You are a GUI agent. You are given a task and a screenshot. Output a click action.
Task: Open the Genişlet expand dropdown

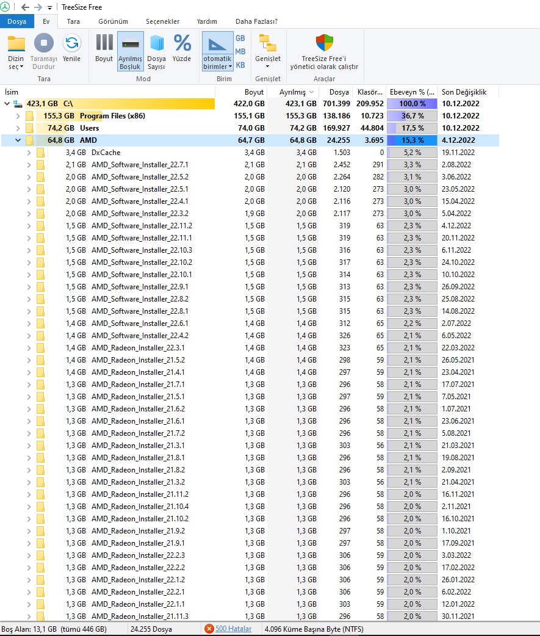coord(268,52)
